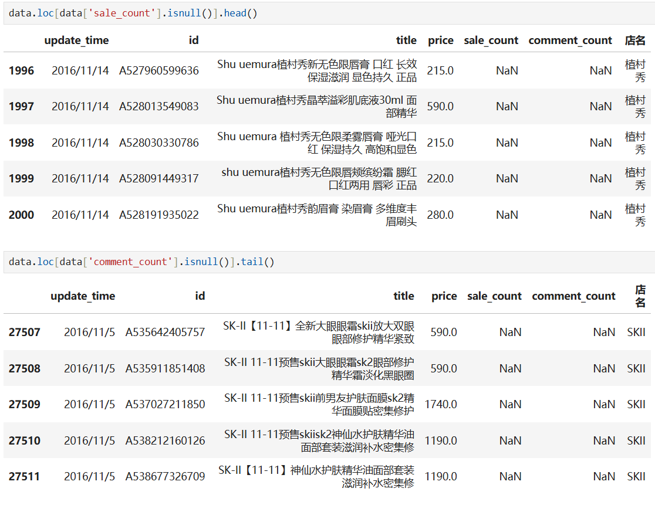Click row index 1998
The height and width of the screenshot is (512, 655).
pyautogui.click(x=21, y=143)
